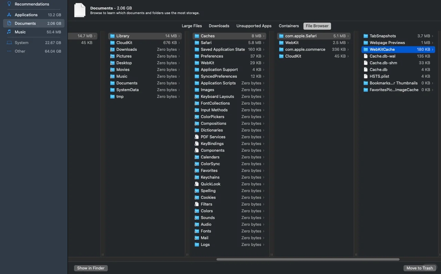Click the Move to Trash button
Image resolution: width=441 pixels, height=274 pixels.
point(419,268)
